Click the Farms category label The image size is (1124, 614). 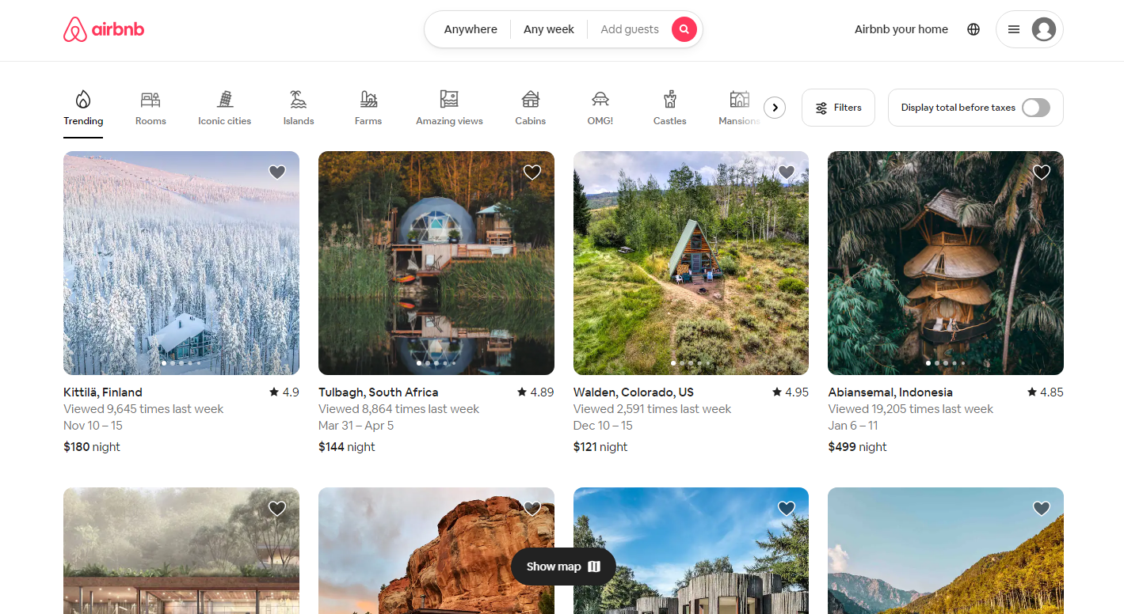(368, 121)
